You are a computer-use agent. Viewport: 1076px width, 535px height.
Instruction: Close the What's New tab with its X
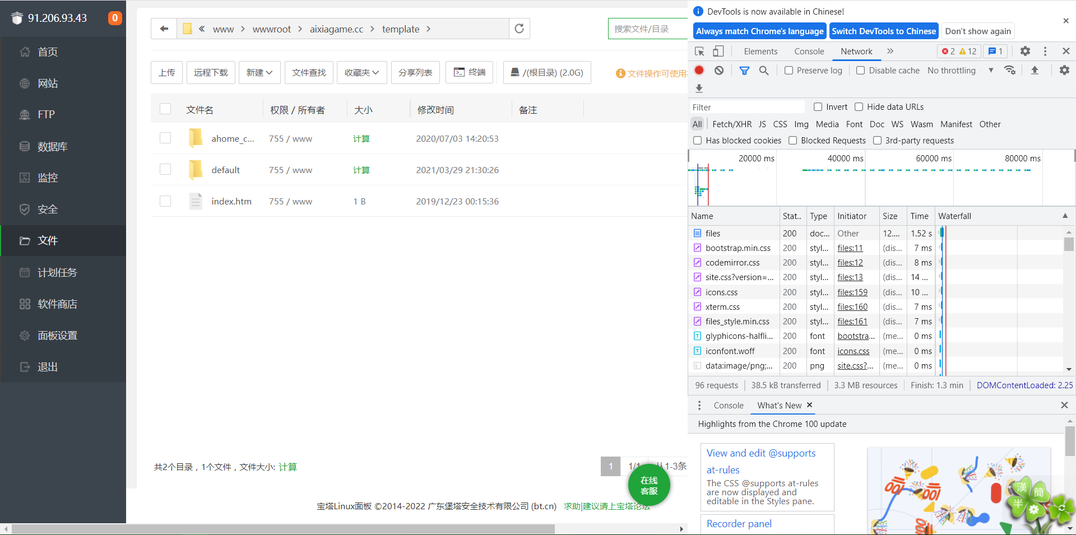click(x=809, y=404)
